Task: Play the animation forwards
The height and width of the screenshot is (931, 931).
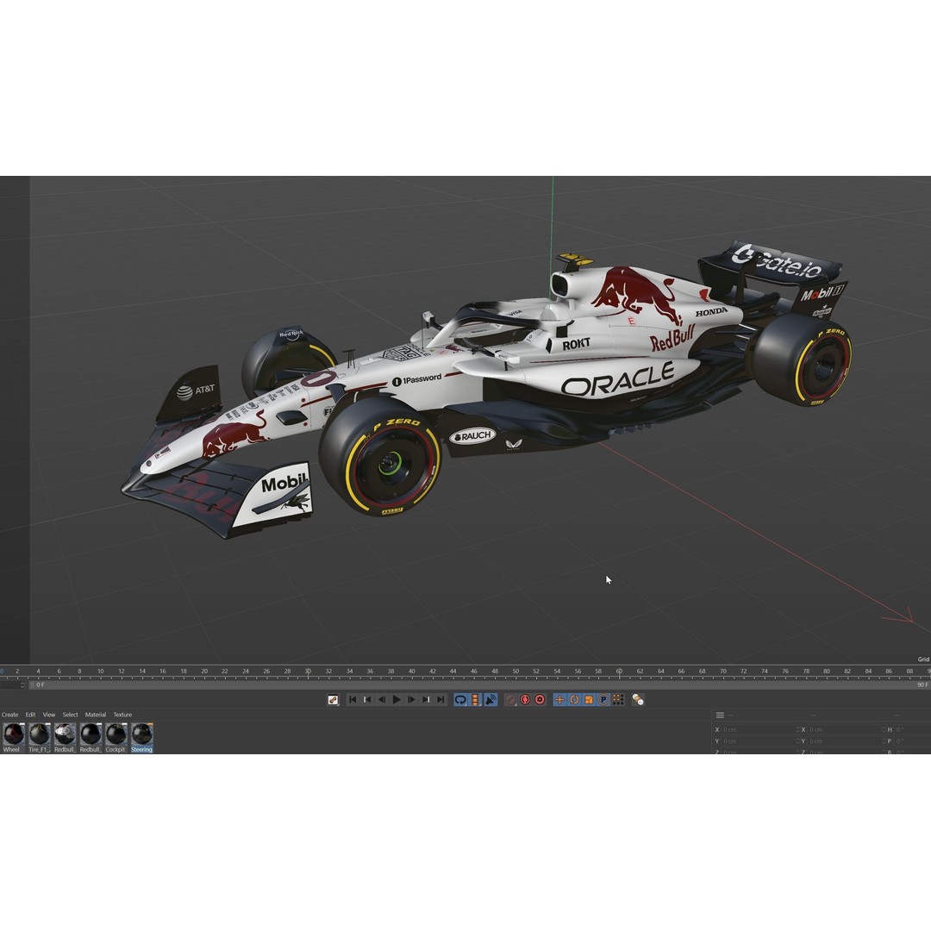Action: click(397, 700)
